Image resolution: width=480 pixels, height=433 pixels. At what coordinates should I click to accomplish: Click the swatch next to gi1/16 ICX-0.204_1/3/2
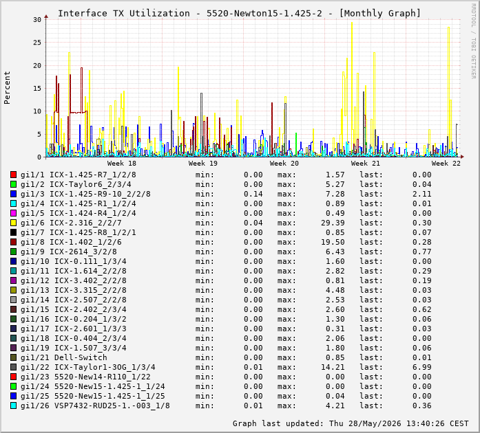click(x=13, y=319)
